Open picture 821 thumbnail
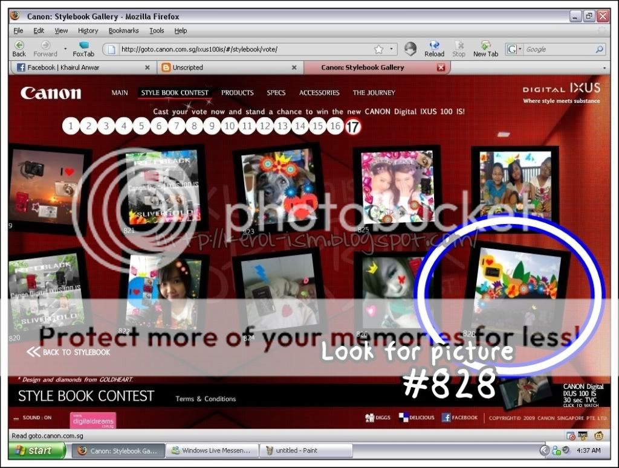The image size is (619, 468). (x=163, y=188)
